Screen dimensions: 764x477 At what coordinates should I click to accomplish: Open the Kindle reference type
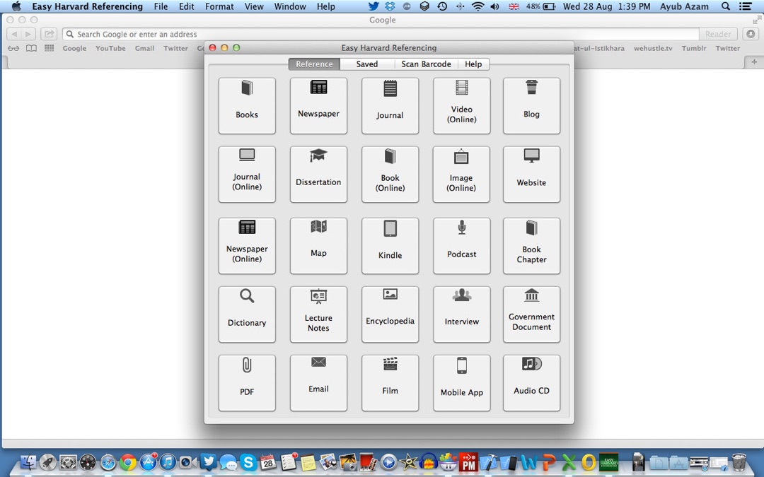pyautogui.click(x=390, y=245)
